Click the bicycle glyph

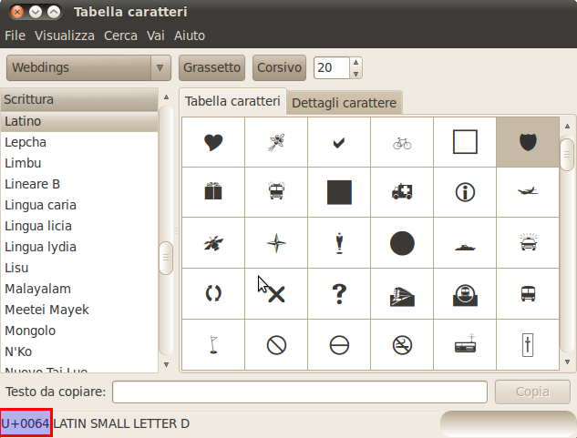[402, 142]
